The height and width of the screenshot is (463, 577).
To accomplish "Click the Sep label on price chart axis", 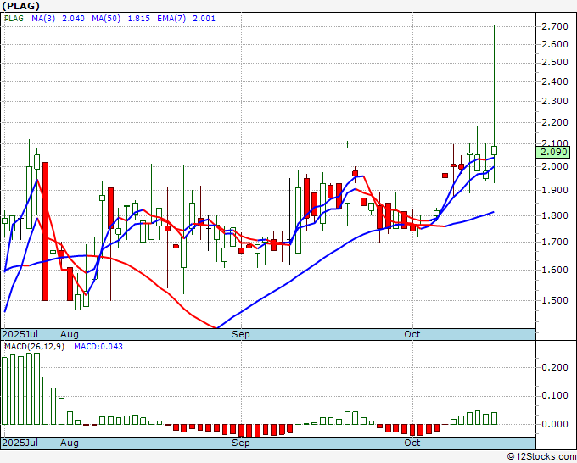I will (241, 334).
